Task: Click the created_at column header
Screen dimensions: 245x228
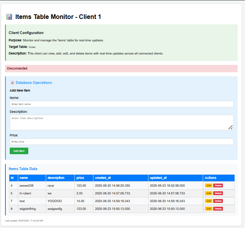Action: pyautogui.click(x=121, y=178)
